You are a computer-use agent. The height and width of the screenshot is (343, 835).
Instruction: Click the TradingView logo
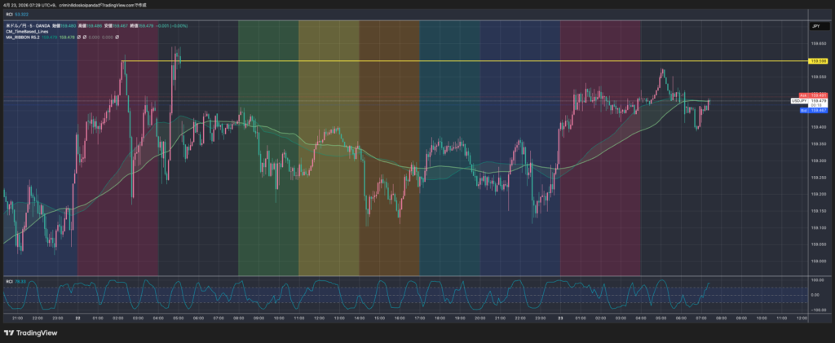[26, 332]
